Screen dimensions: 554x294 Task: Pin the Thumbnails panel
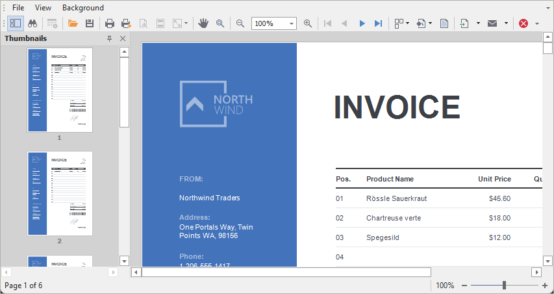(x=110, y=38)
